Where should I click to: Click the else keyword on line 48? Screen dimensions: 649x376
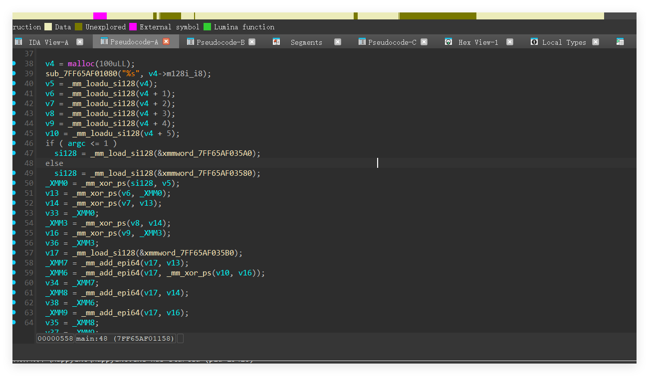54,163
